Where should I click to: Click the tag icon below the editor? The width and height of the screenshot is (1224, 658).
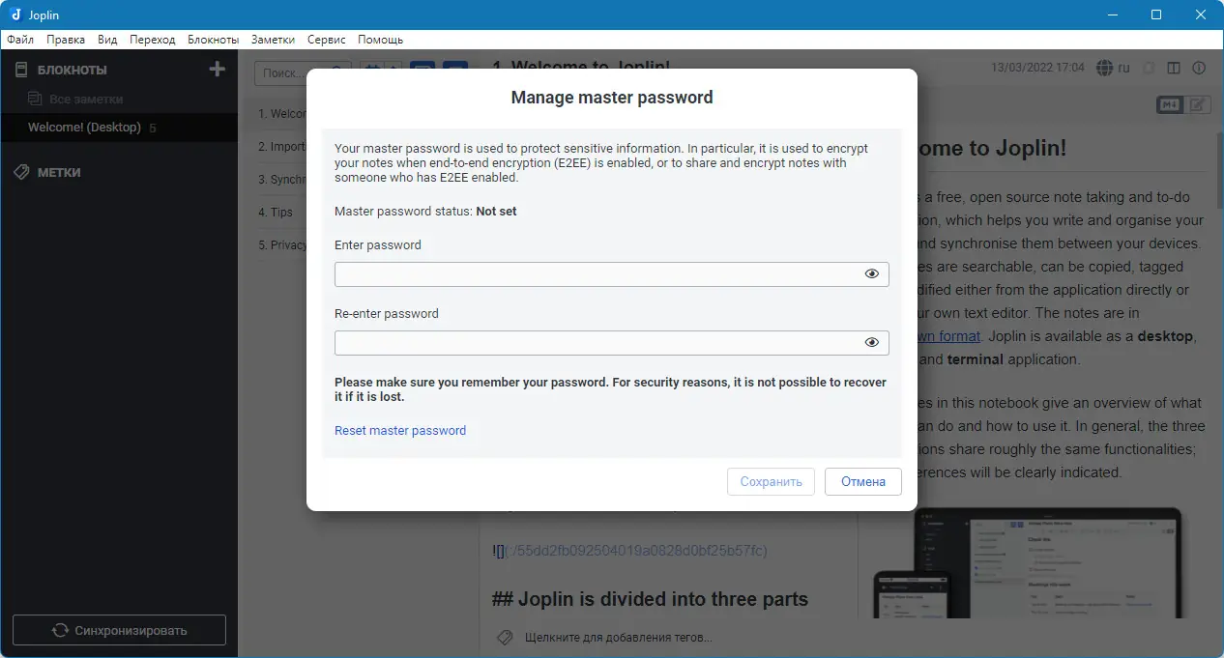tap(504, 638)
